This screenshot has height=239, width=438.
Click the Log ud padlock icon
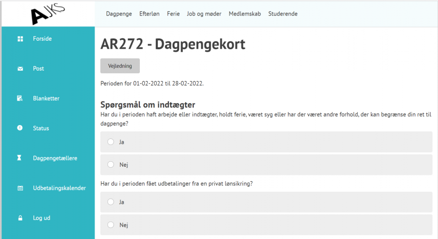[x=20, y=218]
